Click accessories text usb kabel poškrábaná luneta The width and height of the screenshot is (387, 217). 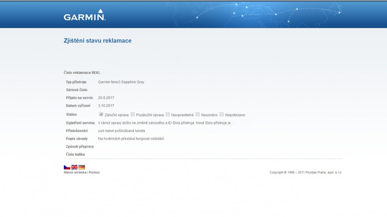pyautogui.click(x=122, y=131)
